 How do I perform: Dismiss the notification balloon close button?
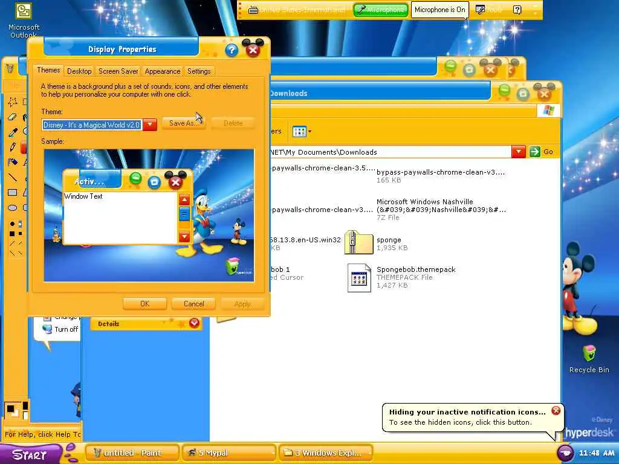(x=556, y=411)
